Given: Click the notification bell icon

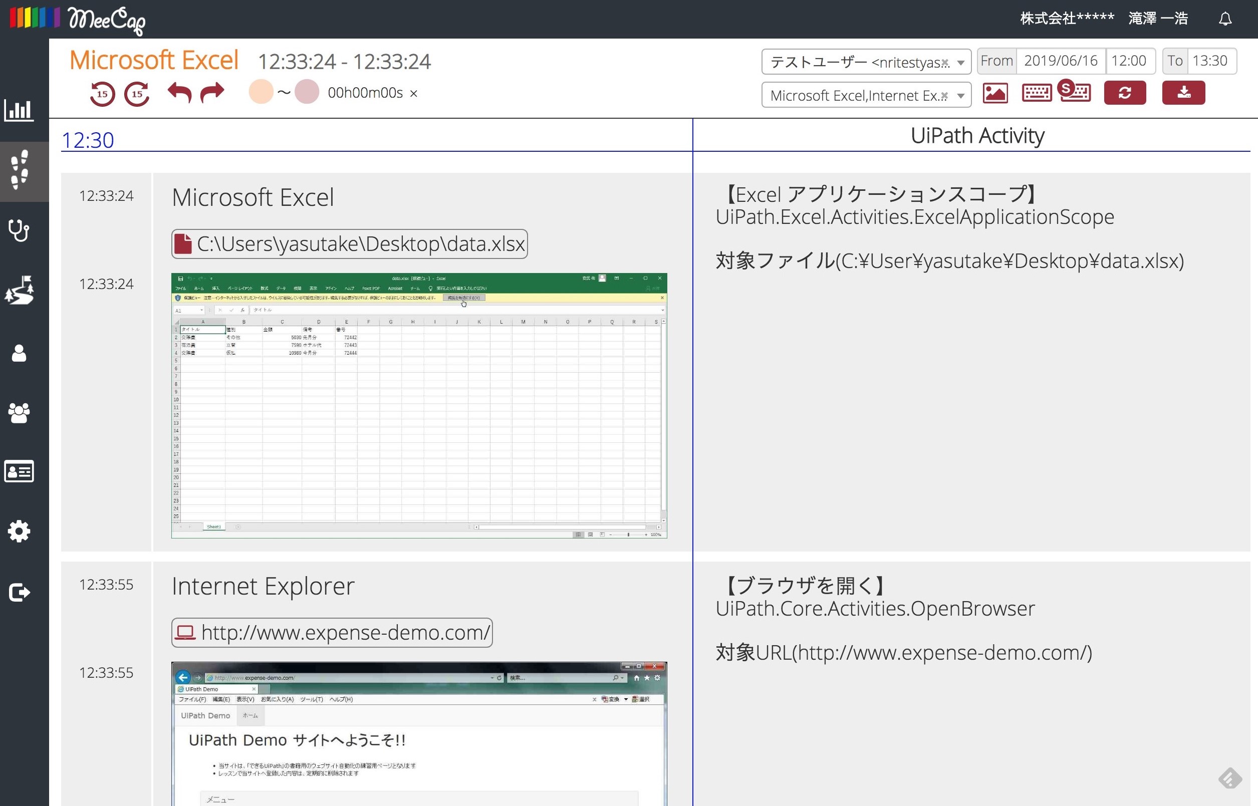Looking at the screenshot, I should [1225, 20].
